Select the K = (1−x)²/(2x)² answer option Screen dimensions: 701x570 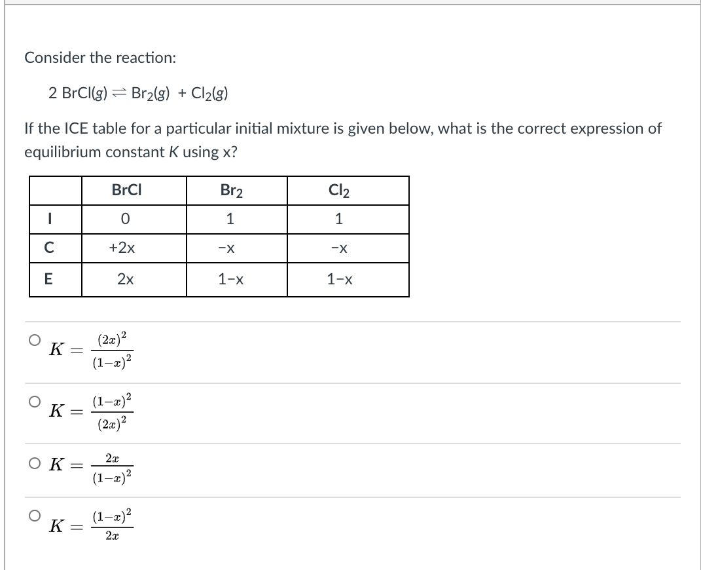(34, 401)
